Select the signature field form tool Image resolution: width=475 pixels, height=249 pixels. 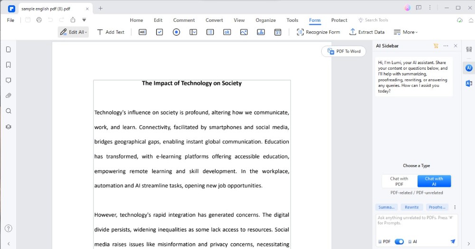pos(261,32)
